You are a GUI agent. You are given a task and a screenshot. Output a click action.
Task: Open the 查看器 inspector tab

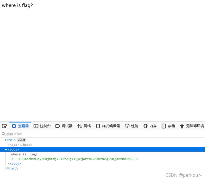[x=20, y=126]
